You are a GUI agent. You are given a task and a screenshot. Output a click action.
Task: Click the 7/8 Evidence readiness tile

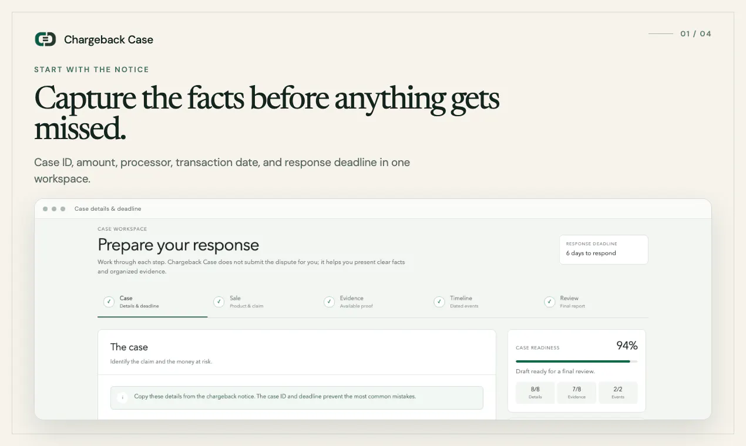576,393
